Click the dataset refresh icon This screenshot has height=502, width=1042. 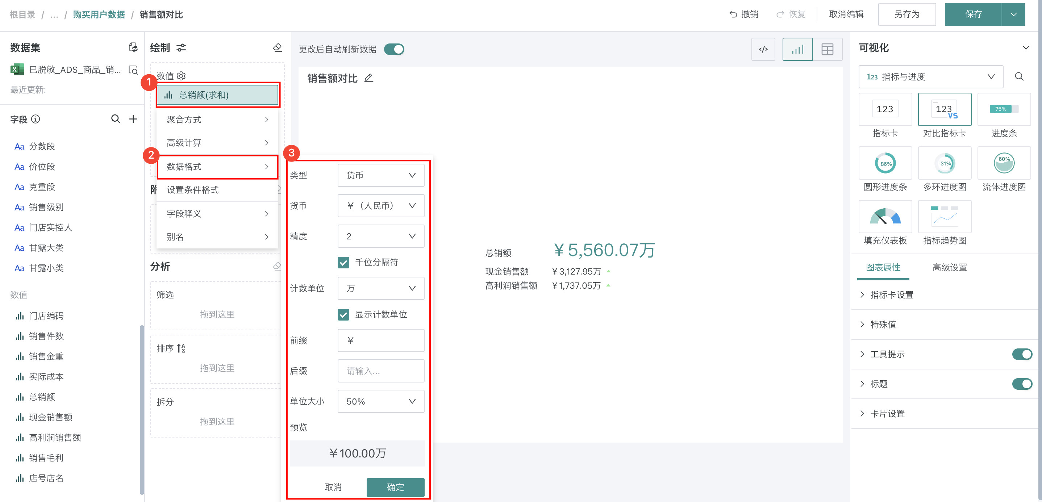click(133, 47)
